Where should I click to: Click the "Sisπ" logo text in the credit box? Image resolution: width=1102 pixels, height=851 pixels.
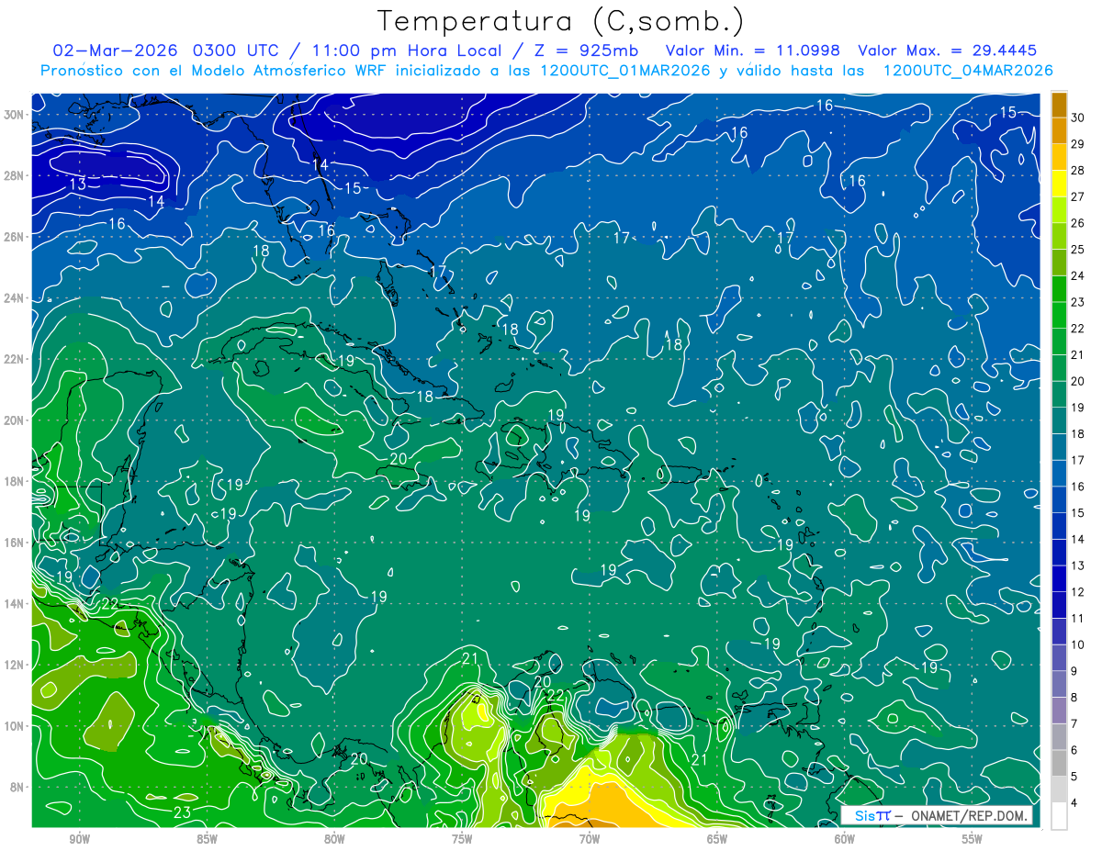pos(872,815)
